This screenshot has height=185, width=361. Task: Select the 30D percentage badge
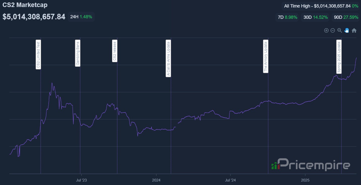[x=315, y=17]
